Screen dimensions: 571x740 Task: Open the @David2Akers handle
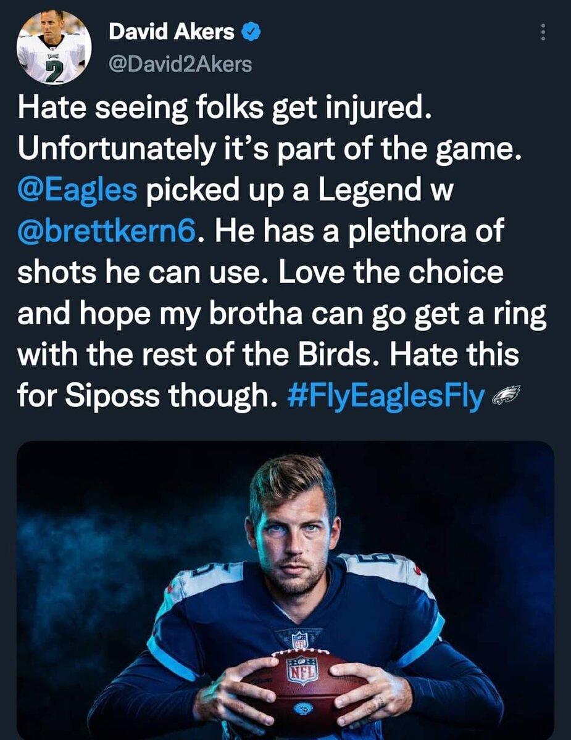[180, 64]
